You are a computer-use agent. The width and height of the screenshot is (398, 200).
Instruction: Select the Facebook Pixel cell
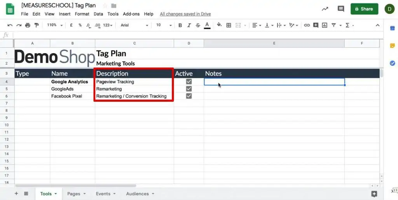tap(73, 96)
